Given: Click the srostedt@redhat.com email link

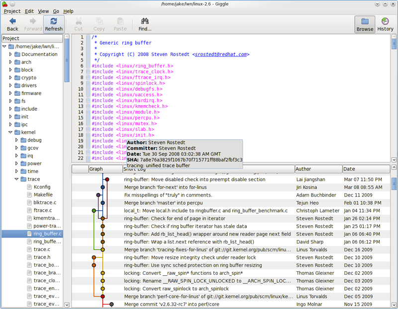Looking at the screenshot, I should 221,54.
